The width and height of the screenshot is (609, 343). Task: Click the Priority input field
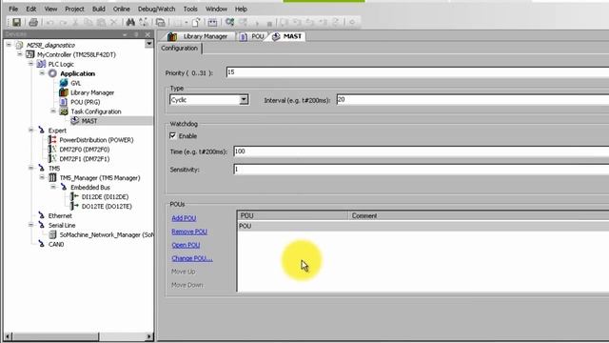418,72
